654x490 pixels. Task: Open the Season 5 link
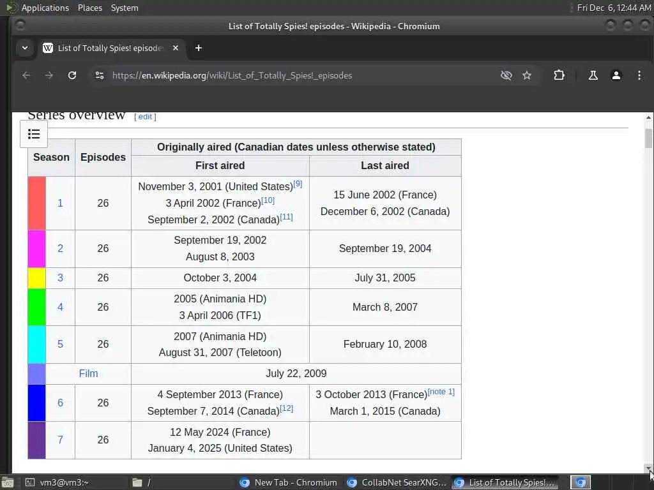60,344
